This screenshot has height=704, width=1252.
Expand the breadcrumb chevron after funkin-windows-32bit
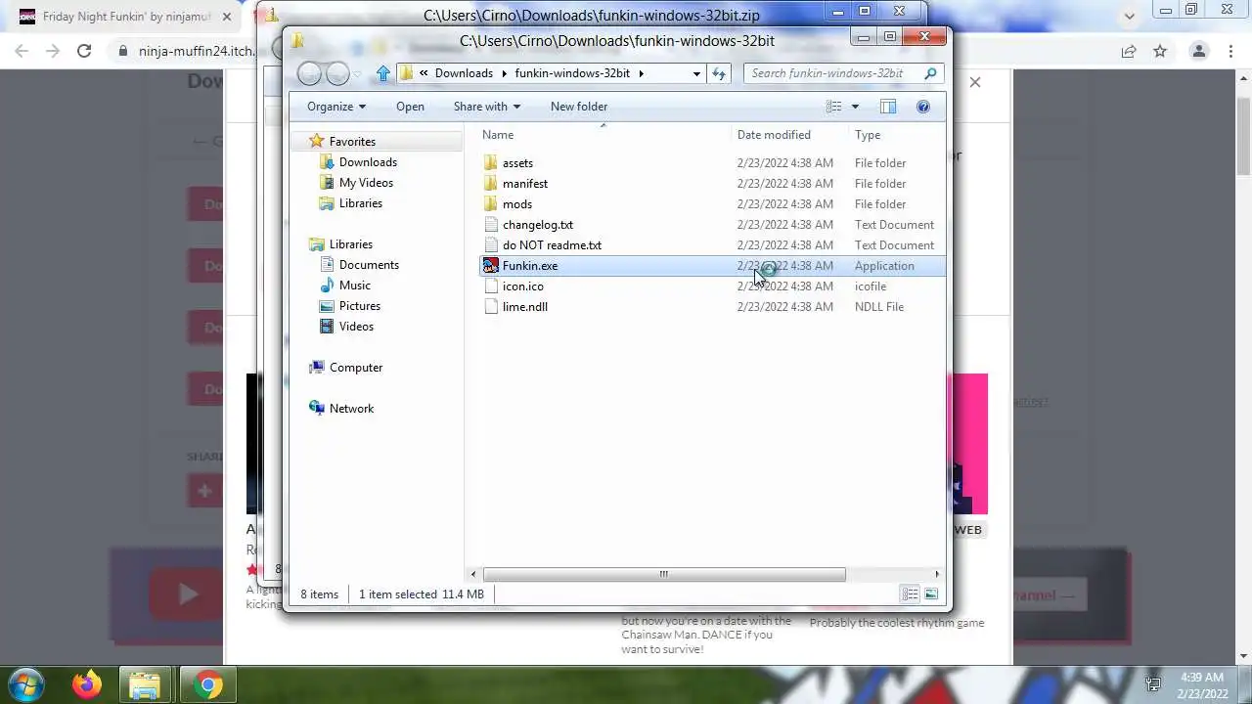click(x=642, y=73)
